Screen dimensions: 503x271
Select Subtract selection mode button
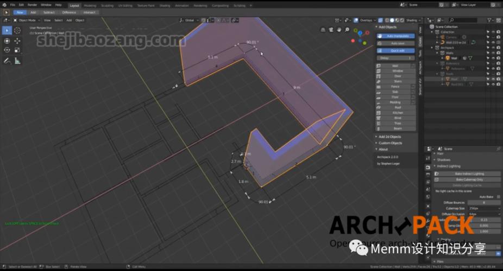tap(49, 12)
